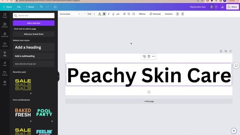Viewport: 240px width, 135px height.
Task: Duplicate the selected text element
Action: click(x=144, y=56)
